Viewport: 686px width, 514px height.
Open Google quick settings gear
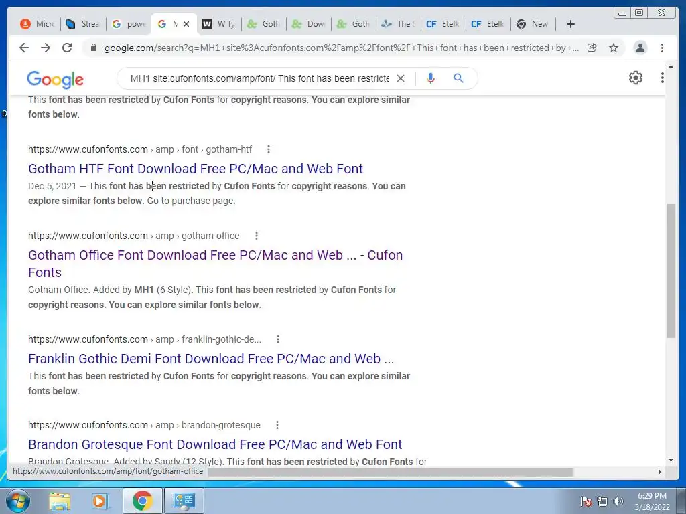tap(635, 78)
